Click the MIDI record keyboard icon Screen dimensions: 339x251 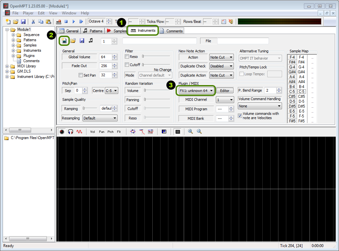58,22
